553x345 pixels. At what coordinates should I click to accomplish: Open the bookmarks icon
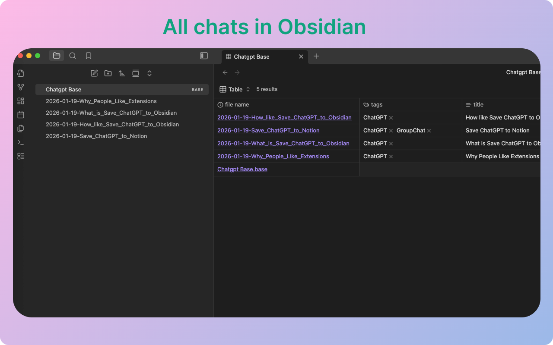click(89, 56)
